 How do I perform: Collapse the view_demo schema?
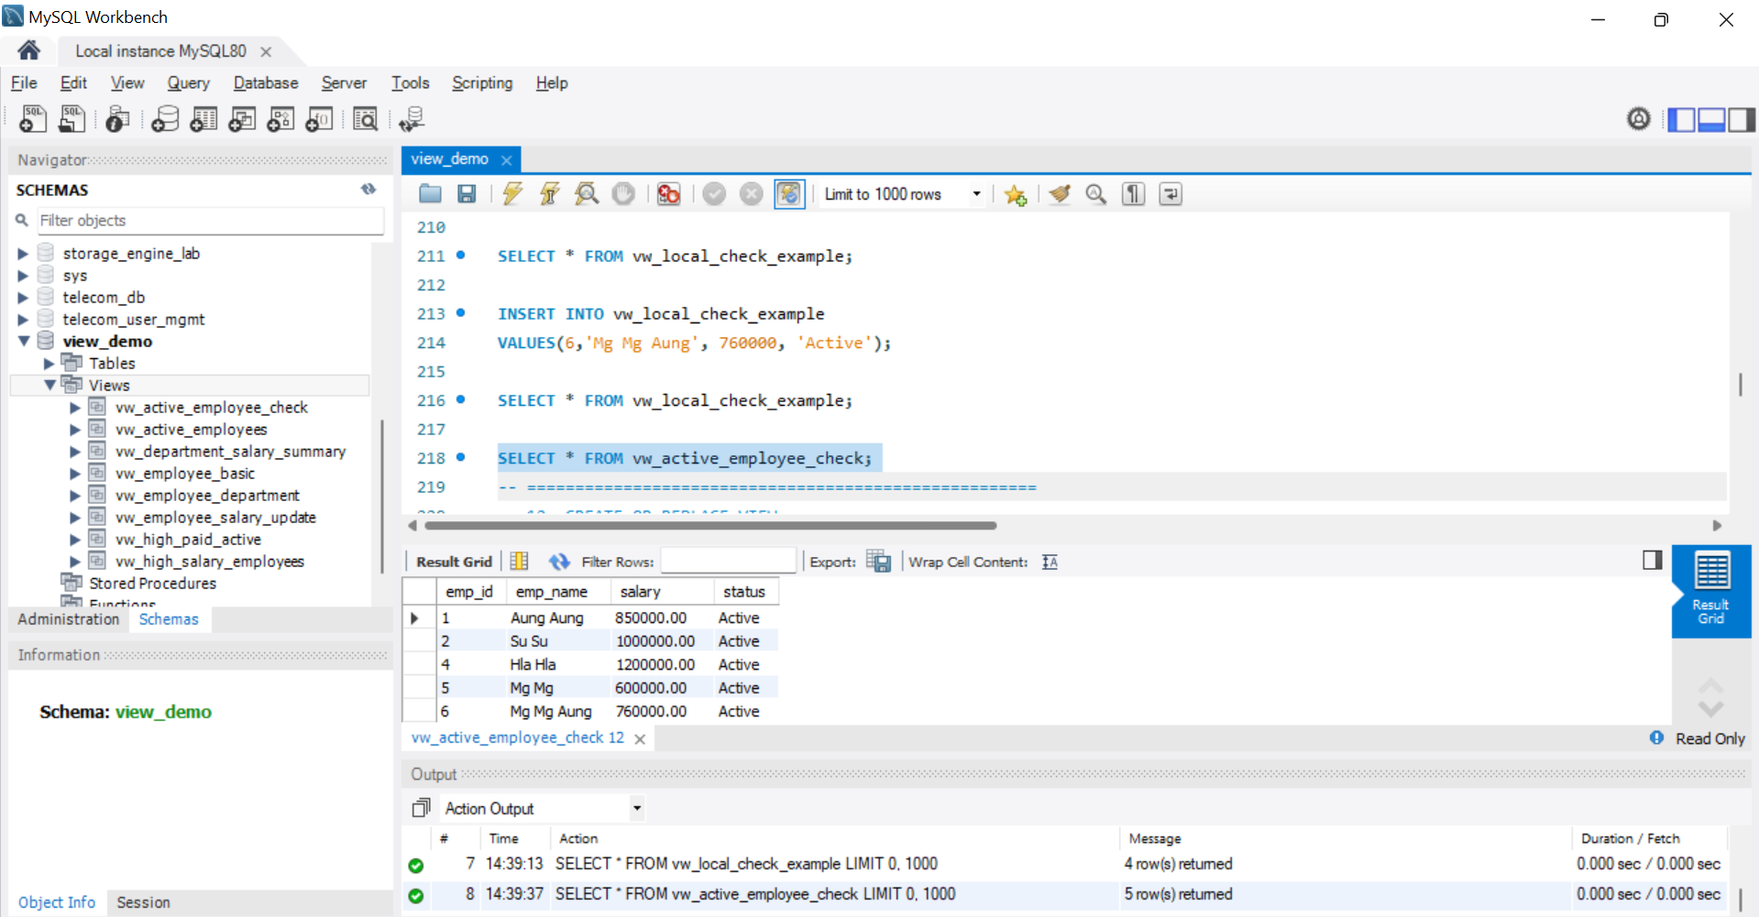tap(25, 341)
